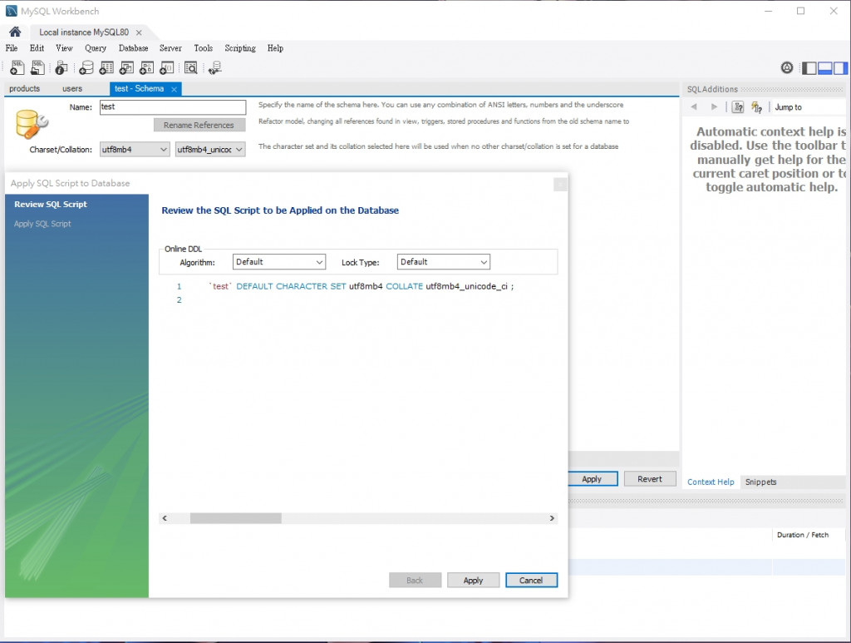The width and height of the screenshot is (851, 643).
Task: Click Apply in the SQL script dialog
Action: 473,580
